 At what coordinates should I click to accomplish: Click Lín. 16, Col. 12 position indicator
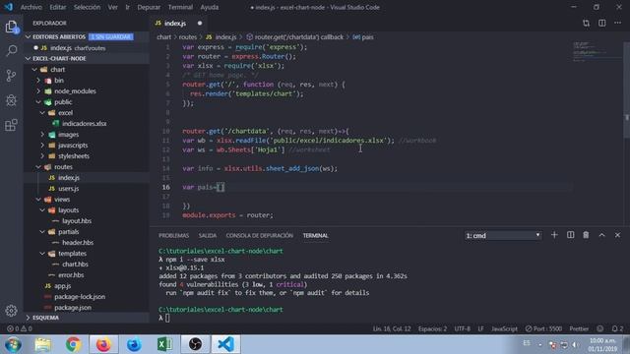coord(392,328)
